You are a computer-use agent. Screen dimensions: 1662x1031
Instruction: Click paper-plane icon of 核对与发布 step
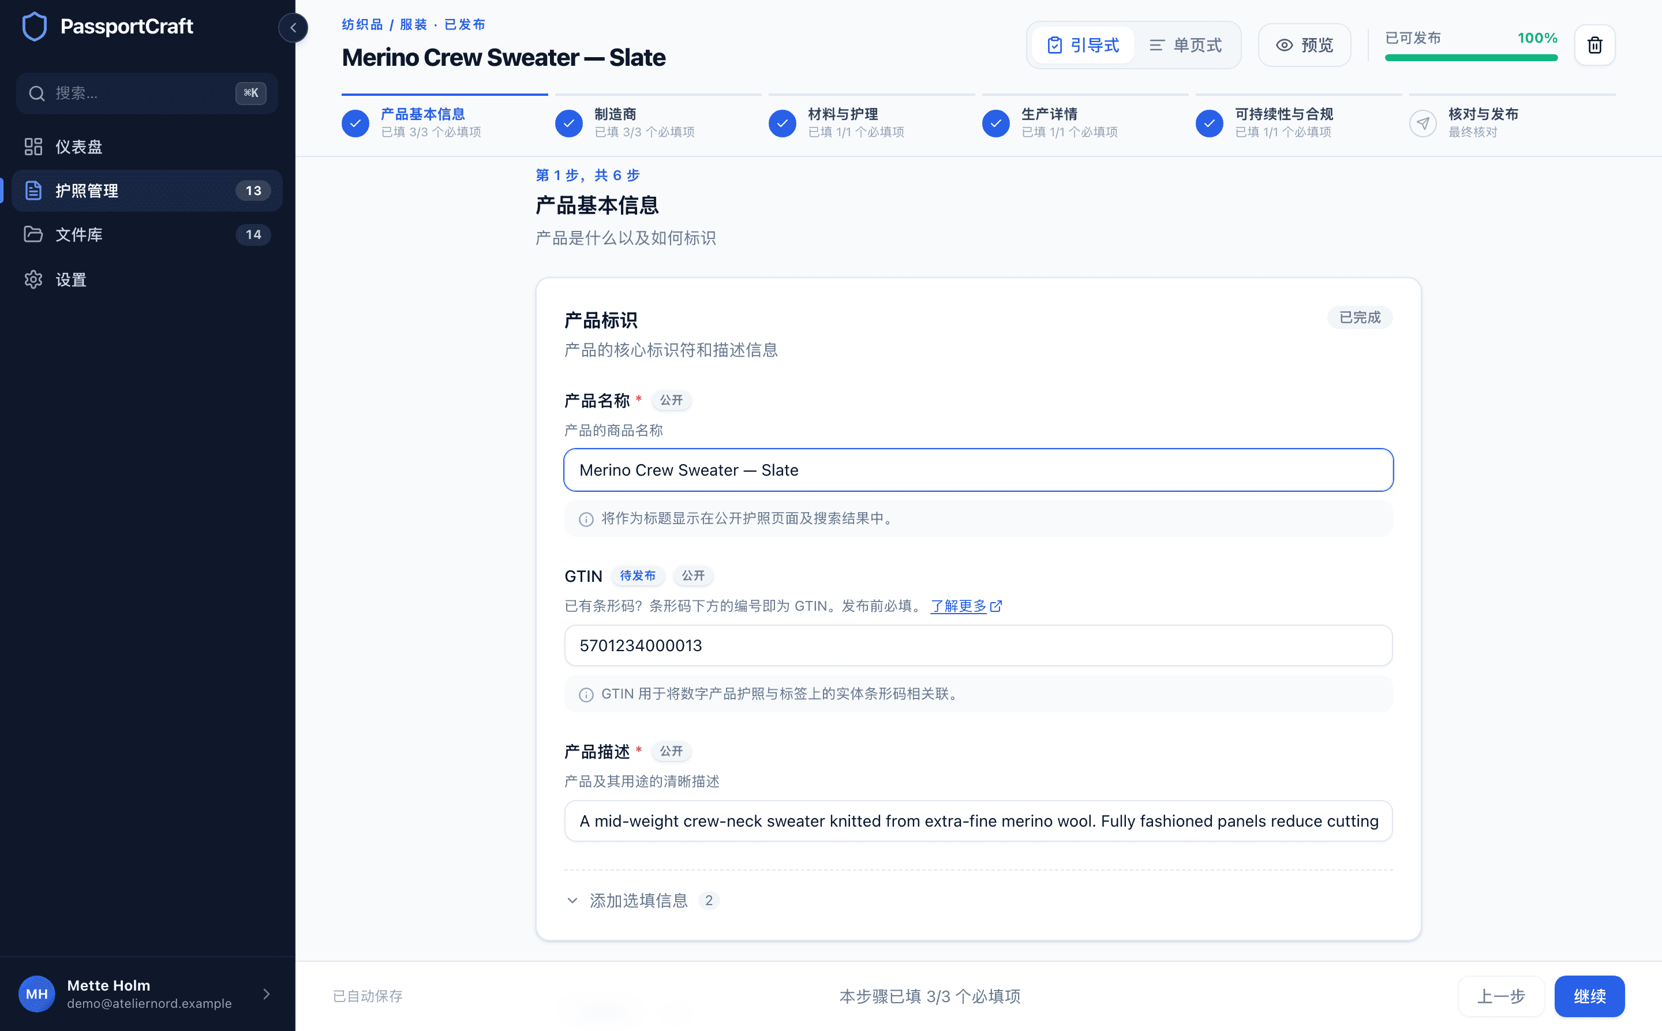[1423, 124]
